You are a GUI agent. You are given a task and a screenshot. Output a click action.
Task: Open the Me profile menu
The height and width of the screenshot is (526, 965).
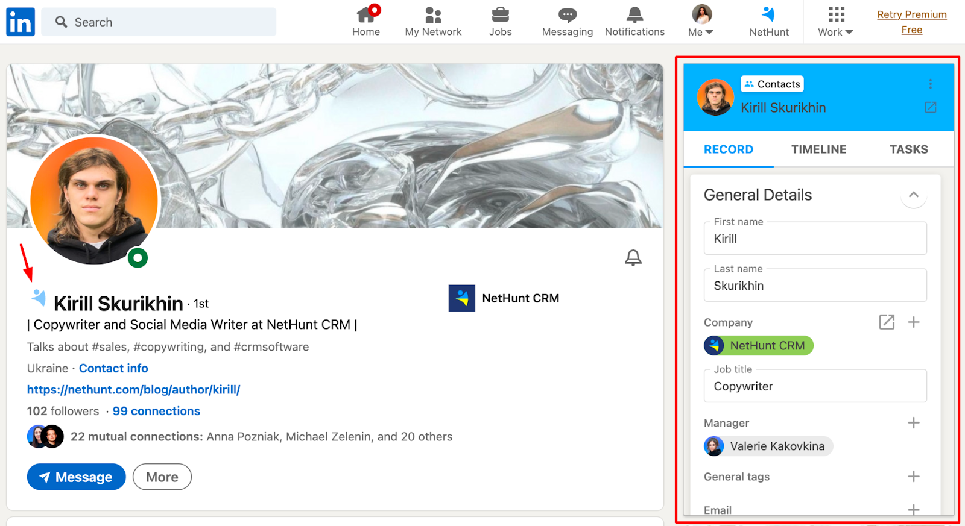tap(701, 22)
